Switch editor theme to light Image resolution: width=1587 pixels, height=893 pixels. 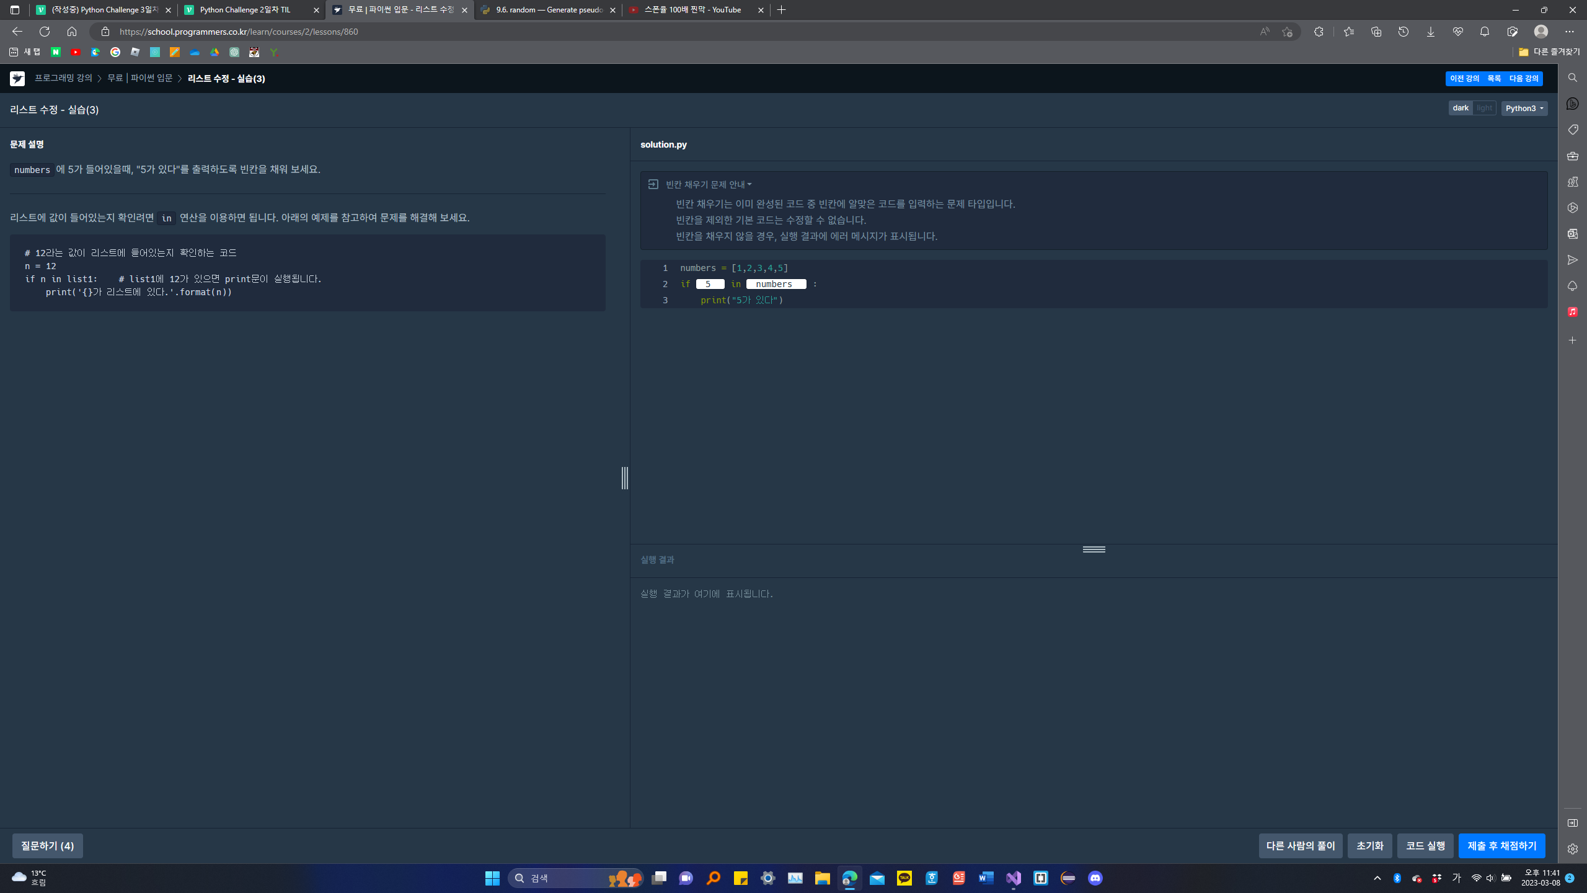[x=1484, y=108]
